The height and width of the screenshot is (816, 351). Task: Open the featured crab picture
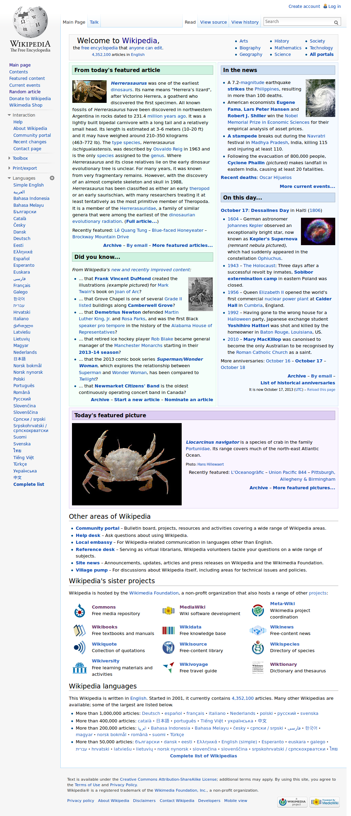click(127, 464)
